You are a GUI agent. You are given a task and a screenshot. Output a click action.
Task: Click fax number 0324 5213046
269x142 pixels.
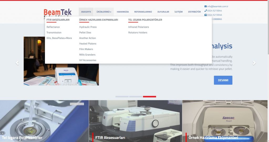pyautogui.click(x=214, y=15)
